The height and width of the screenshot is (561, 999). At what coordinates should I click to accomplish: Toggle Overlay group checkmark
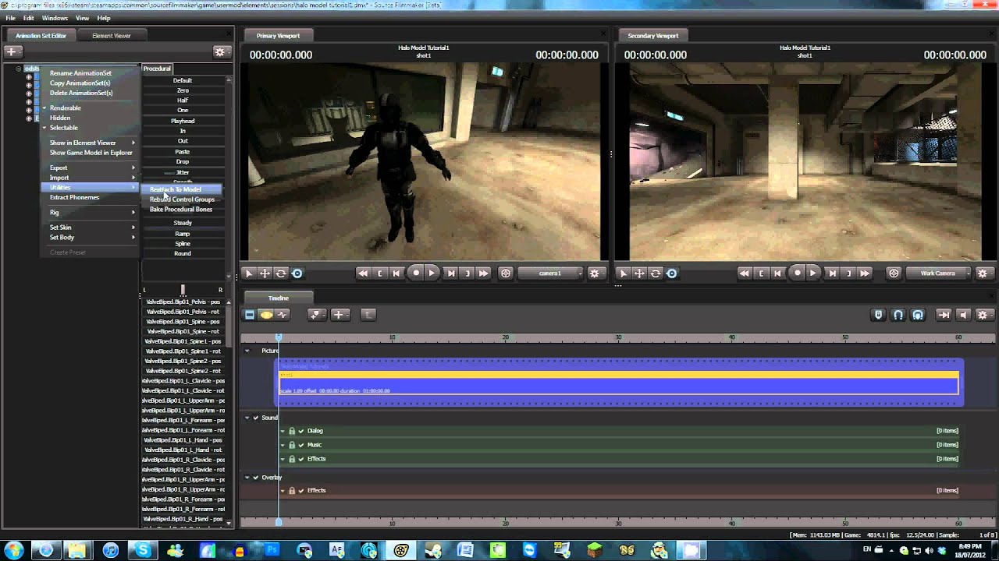(x=256, y=477)
